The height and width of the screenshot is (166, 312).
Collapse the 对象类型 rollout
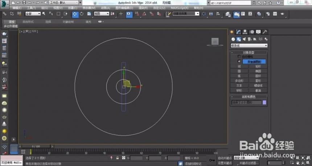pyautogui.click(x=249, y=53)
